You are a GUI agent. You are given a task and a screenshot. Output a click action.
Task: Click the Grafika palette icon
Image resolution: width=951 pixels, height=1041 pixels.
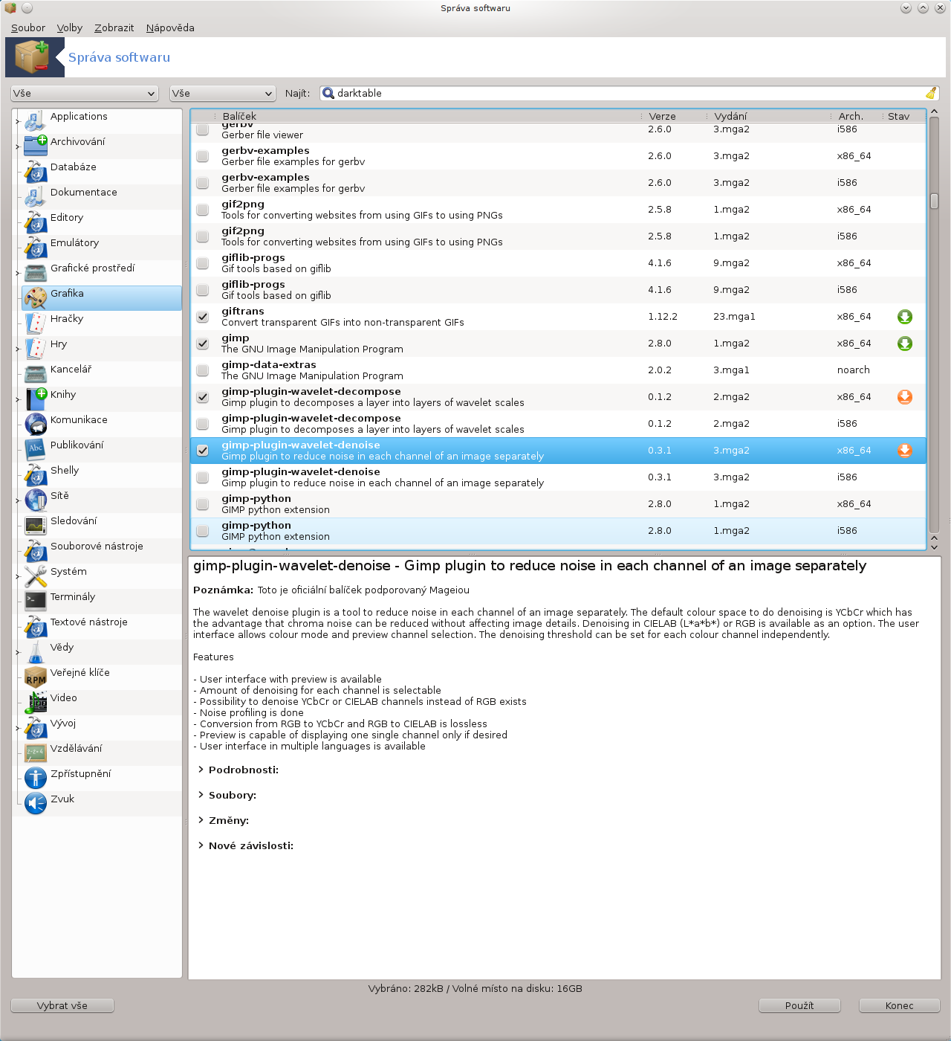pyautogui.click(x=36, y=298)
